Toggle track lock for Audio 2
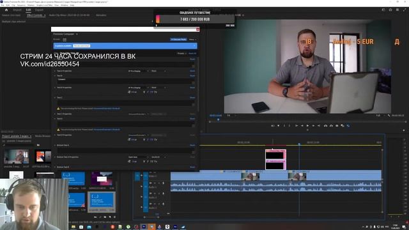The height and width of the screenshot is (230, 409). (x=142, y=197)
